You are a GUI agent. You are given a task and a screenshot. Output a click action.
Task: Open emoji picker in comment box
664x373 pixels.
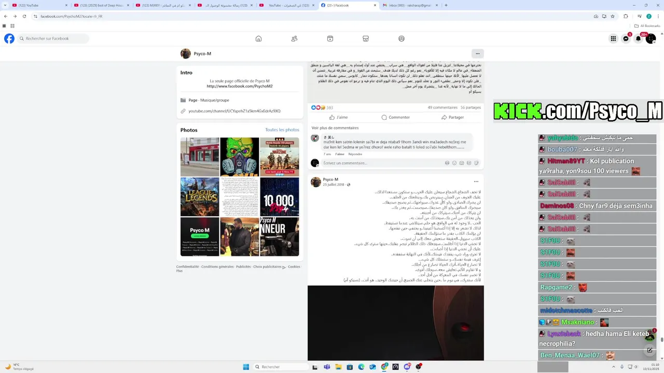pos(454,163)
